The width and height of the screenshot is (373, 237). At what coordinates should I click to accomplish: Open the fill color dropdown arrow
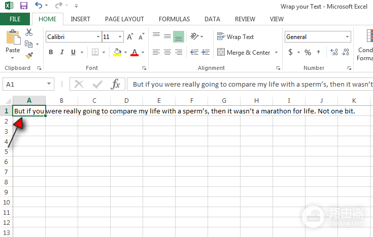(x=126, y=52)
